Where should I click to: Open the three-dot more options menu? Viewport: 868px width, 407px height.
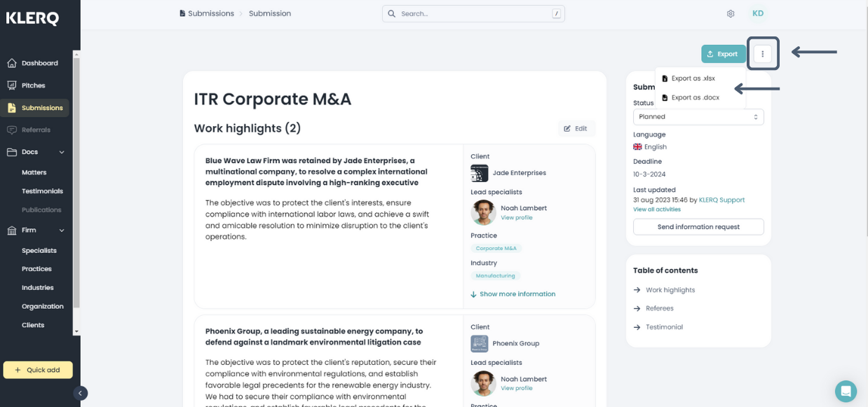tap(763, 54)
